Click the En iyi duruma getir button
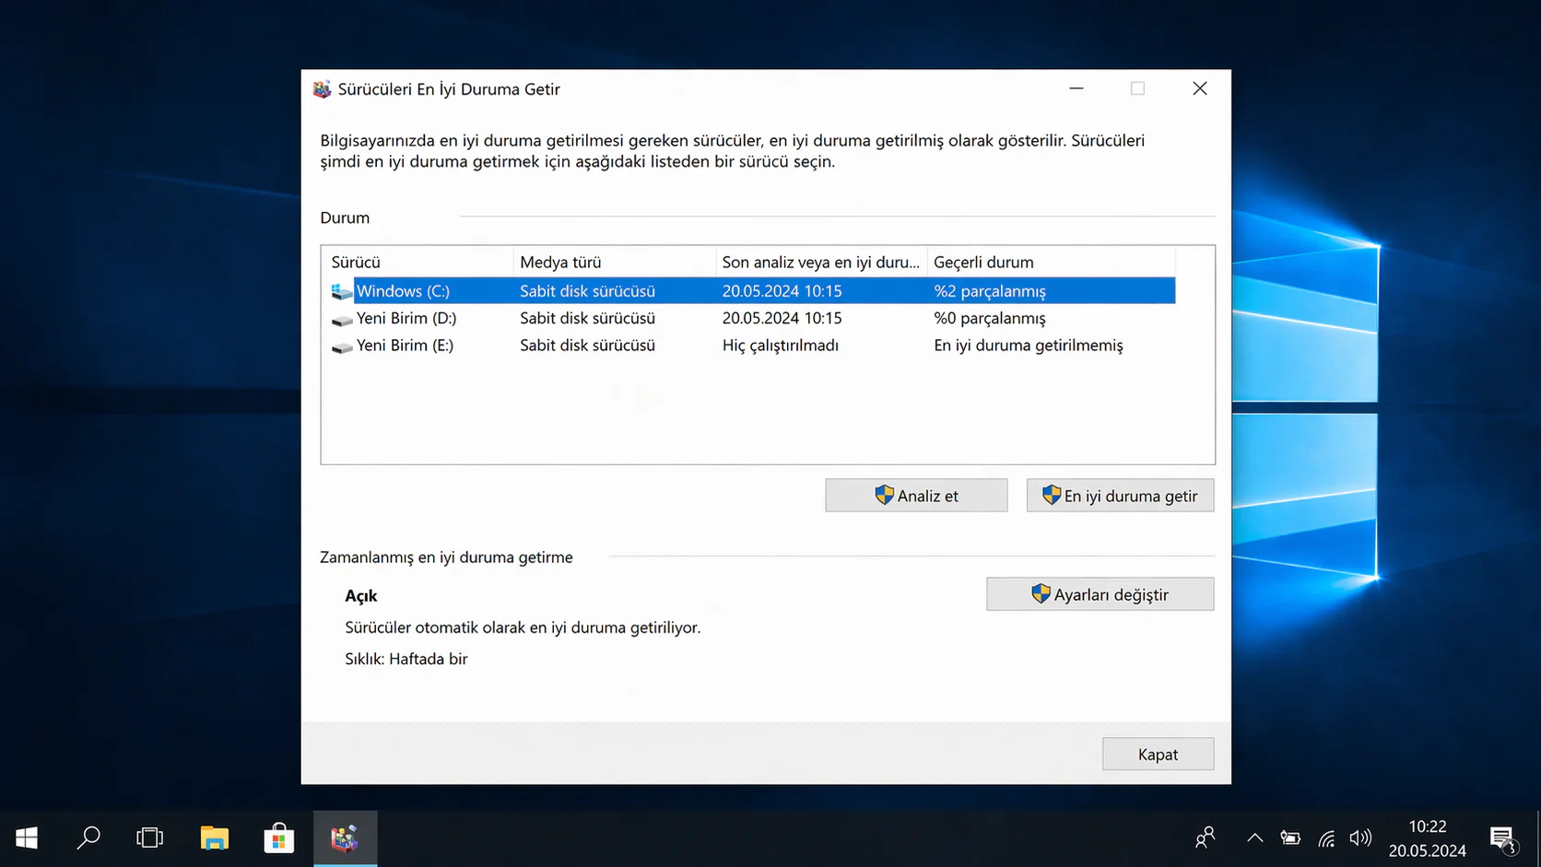1541x867 pixels. coord(1119,495)
